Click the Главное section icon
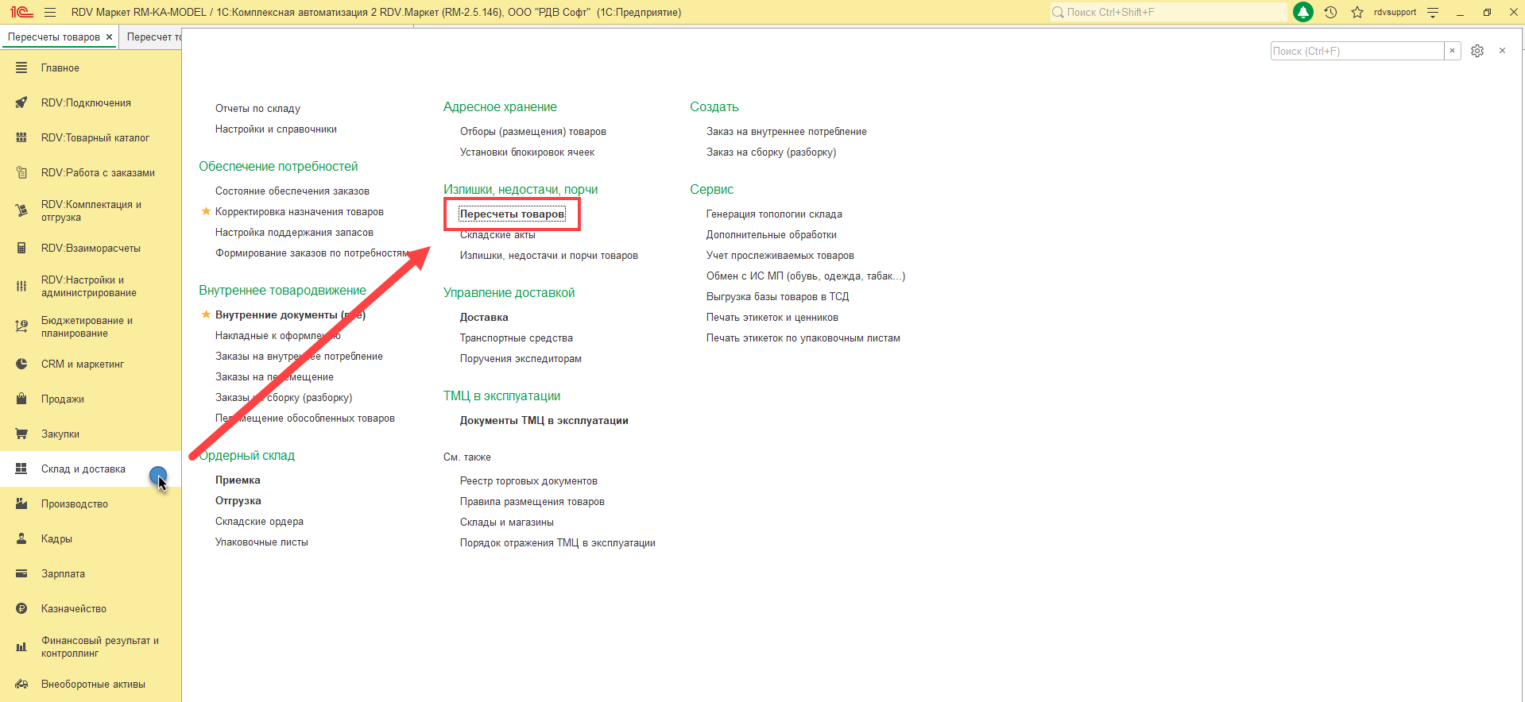 (x=21, y=68)
